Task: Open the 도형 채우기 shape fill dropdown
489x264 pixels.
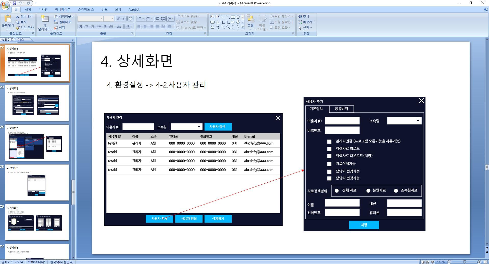Action: pos(282,16)
